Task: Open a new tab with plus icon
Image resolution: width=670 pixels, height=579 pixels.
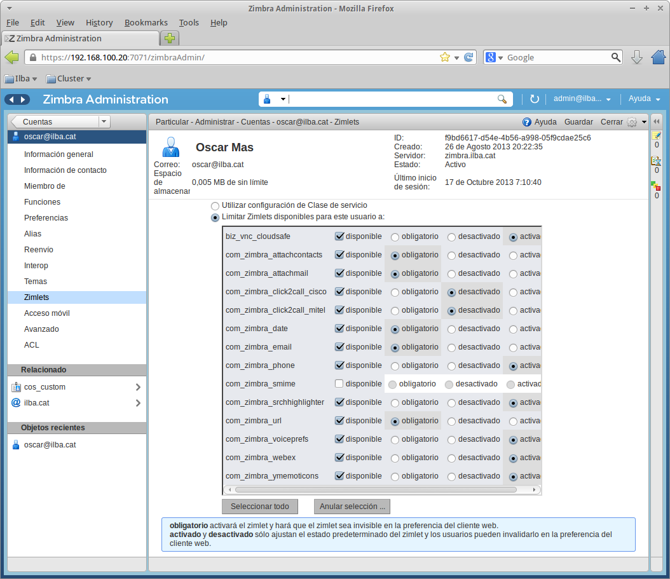Action: [170, 39]
